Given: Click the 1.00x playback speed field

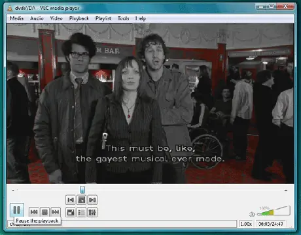Looking at the screenshot, I should 246,224.
